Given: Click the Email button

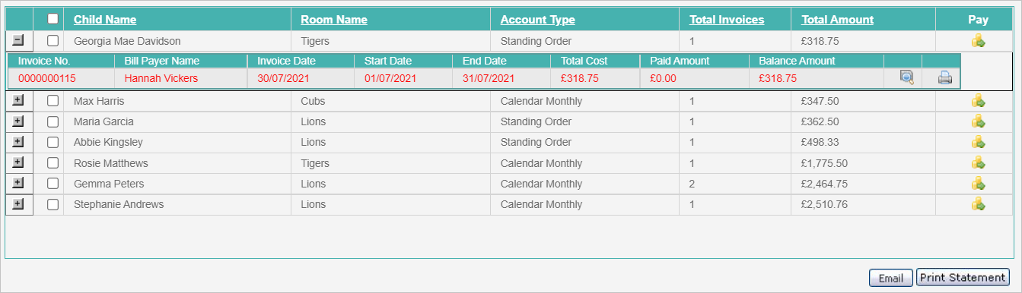Looking at the screenshot, I should (x=891, y=278).
